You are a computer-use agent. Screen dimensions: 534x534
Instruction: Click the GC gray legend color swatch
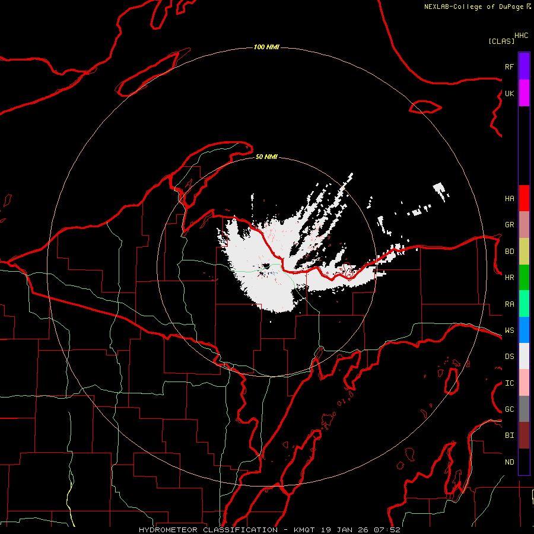tap(524, 409)
